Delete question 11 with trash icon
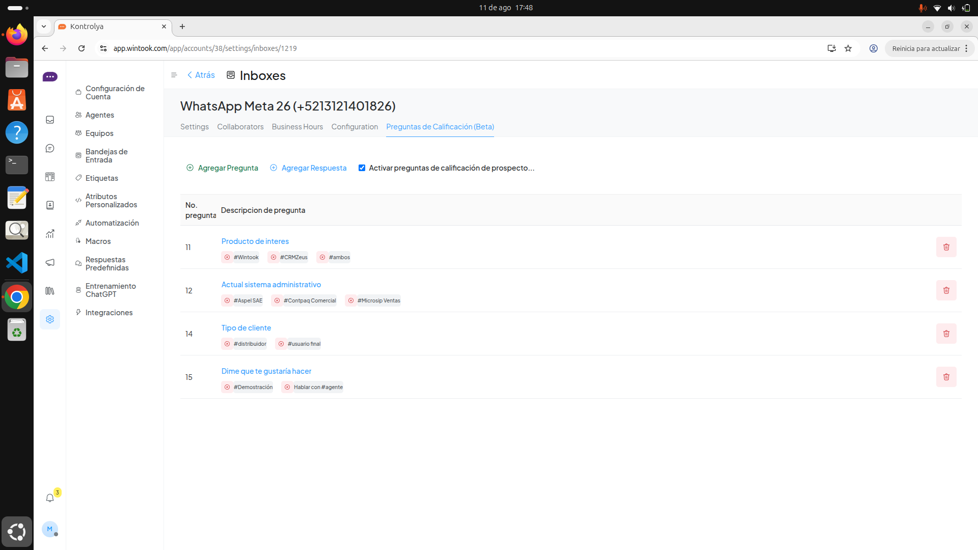This screenshot has height=550, width=978. tap(946, 247)
